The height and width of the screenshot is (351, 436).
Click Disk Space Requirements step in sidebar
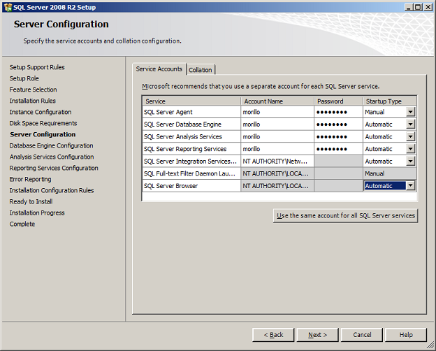pyautogui.click(x=43, y=123)
